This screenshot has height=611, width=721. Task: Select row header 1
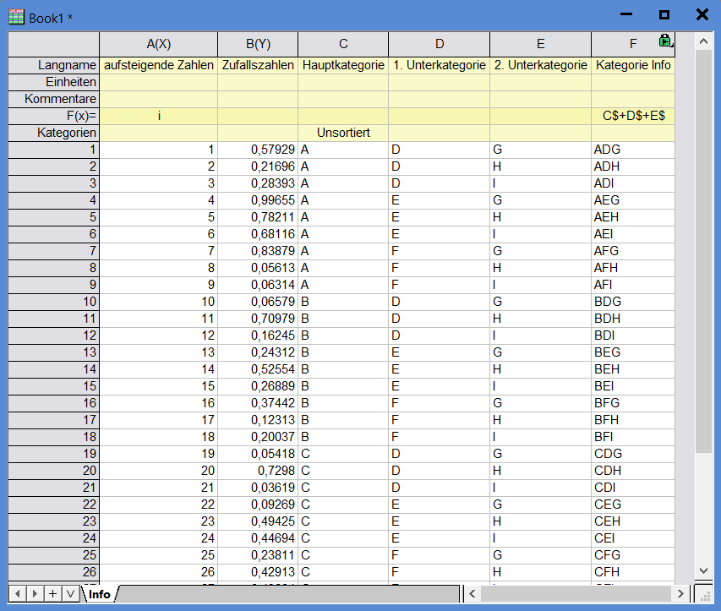(x=54, y=150)
